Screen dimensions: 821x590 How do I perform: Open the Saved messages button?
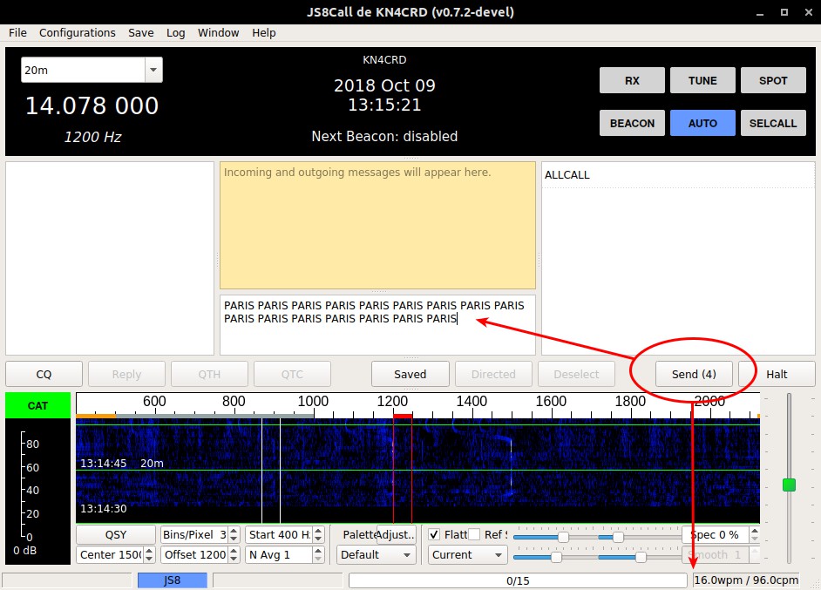click(410, 374)
